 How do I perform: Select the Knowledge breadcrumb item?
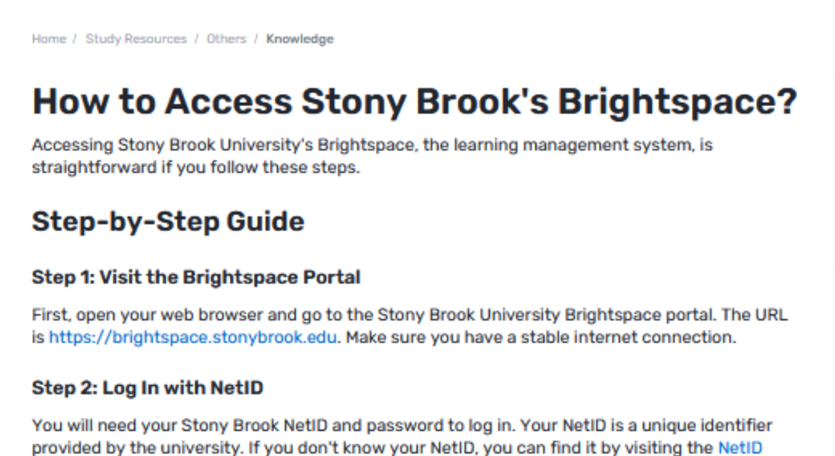tap(299, 38)
